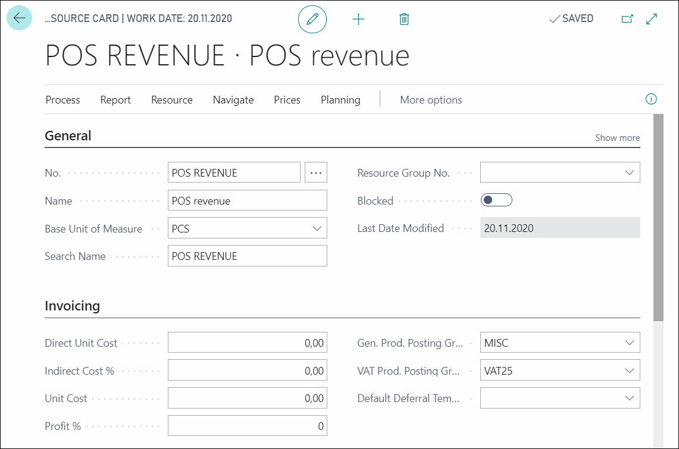Click the ellipsis button beside No. field

click(315, 172)
